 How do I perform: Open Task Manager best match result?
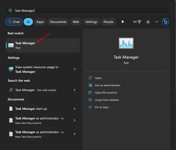pos(43,45)
